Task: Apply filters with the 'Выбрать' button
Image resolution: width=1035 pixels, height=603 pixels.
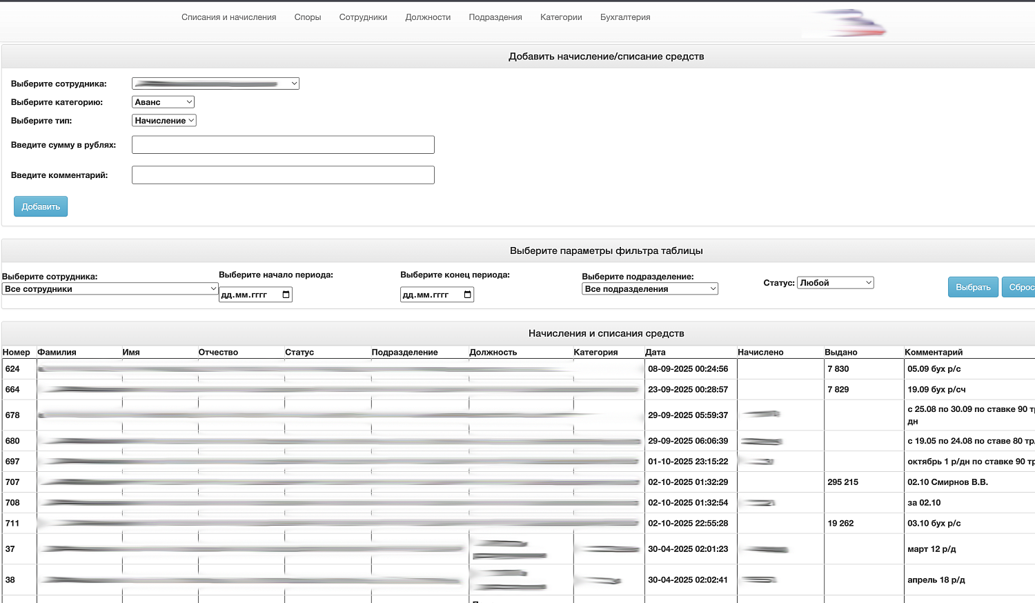Action: tap(973, 287)
